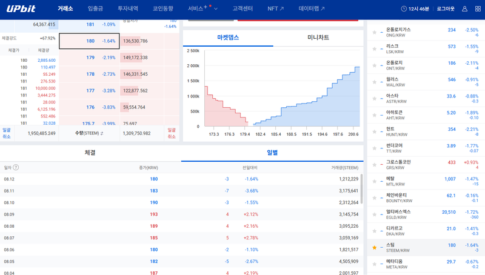Remove 스팀 from favorites star

pos(374,248)
